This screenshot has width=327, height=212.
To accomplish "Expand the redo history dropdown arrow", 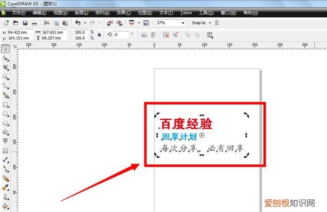I will tap(99, 23).
